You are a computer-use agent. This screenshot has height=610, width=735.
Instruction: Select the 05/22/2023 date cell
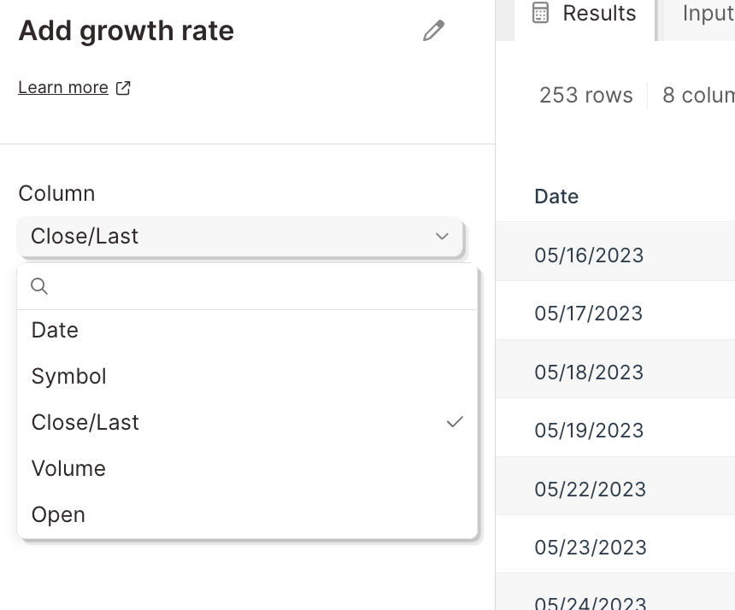coord(591,490)
